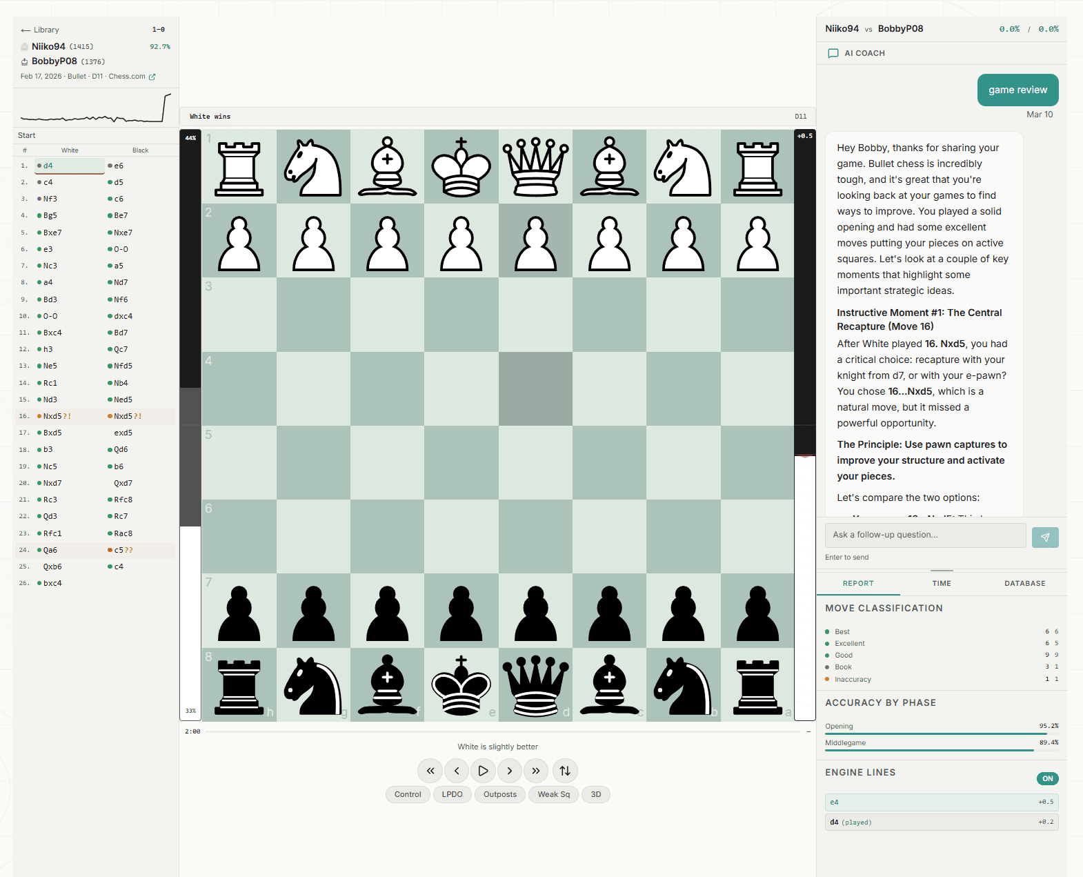The height and width of the screenshot is (877, 1083).
Task: Click the white rook on h1
Action: pos(239,166)
